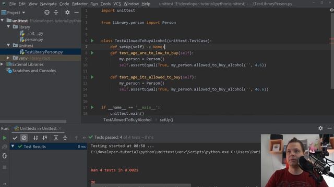
Task: Toggle show passed tests checkmark
Action: coord(15,138)
